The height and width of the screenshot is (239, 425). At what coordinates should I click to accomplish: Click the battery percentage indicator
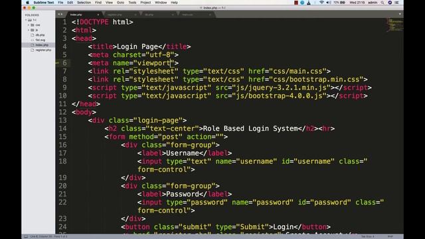click(x=339, y=3)
